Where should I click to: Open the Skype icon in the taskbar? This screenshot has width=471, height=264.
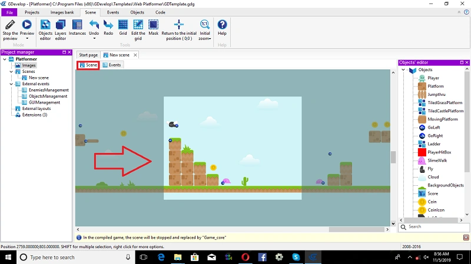coord(296,257)
